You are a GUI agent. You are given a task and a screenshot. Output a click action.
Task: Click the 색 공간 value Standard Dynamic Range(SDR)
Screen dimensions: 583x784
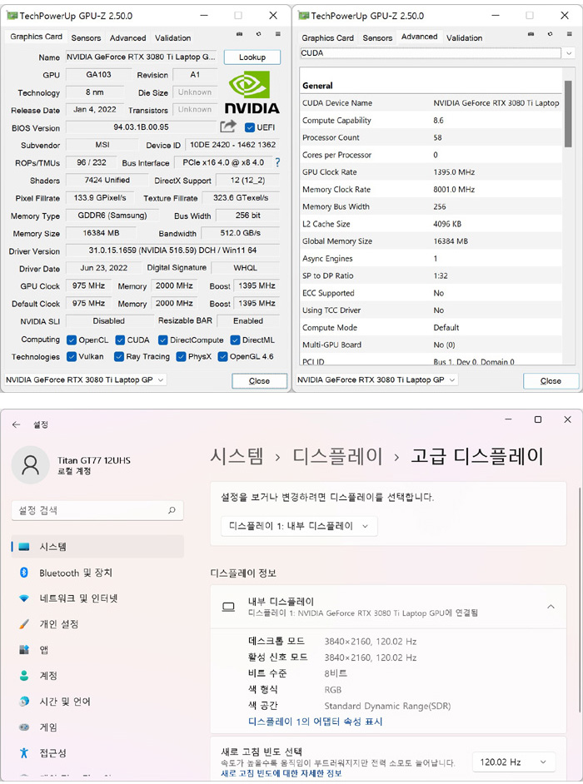tap(387, 706)
